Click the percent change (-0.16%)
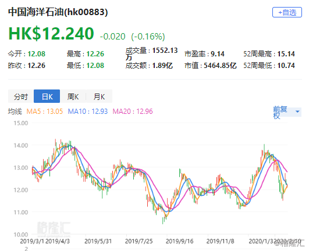This screenshot has width=309, height=251. tap(148, 37)
